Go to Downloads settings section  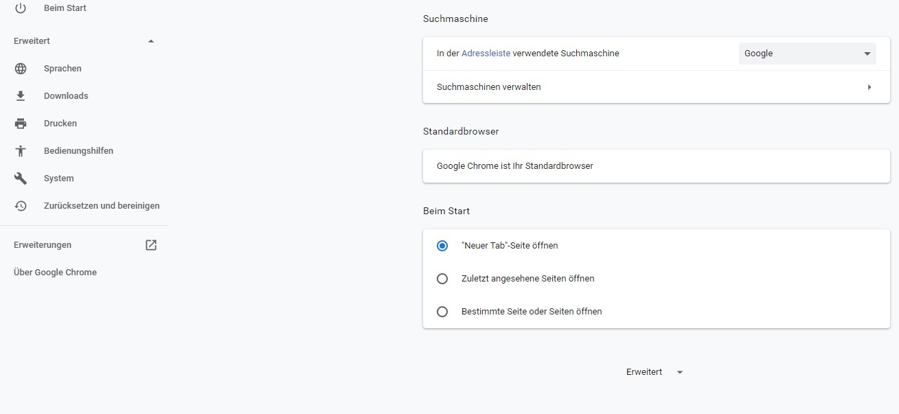(x=66, y=96)
